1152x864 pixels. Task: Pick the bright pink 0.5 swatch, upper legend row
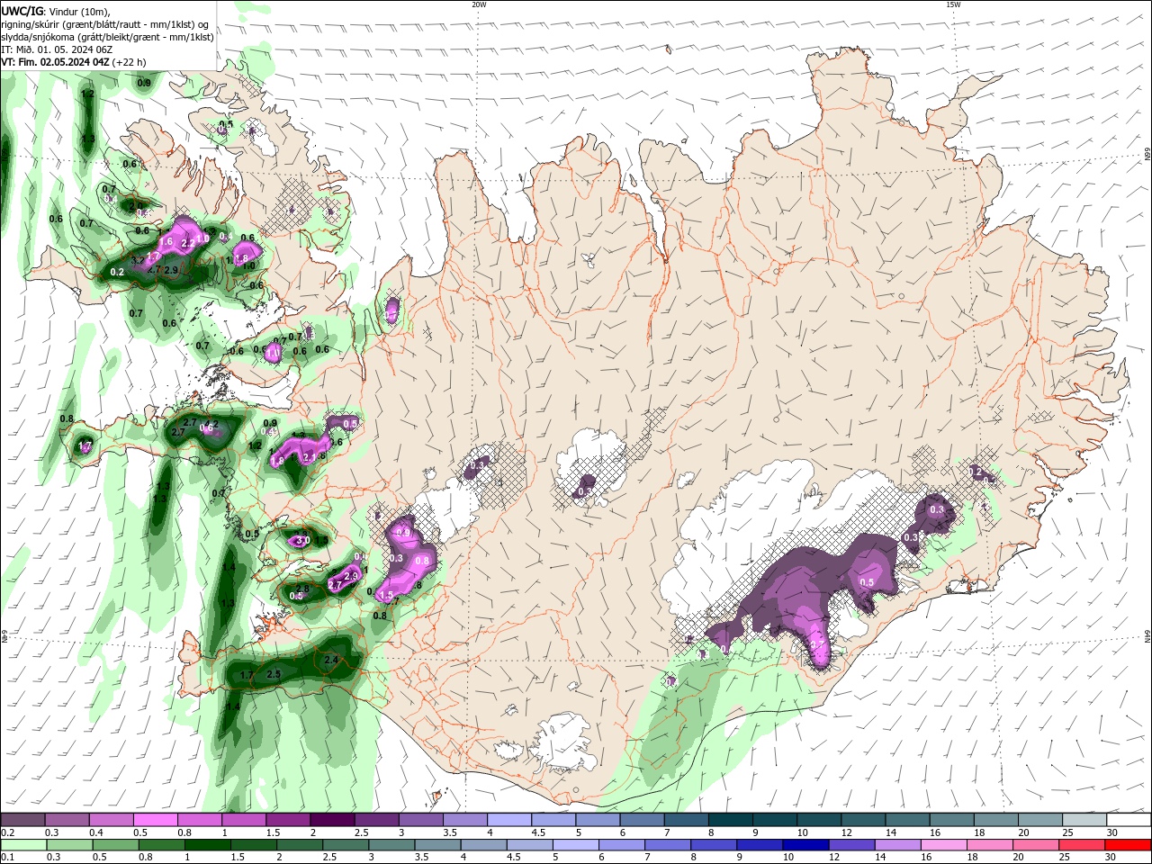point(155,820)
